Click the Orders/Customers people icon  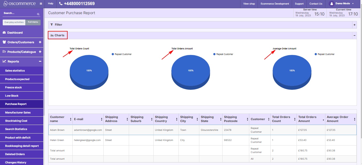4,42
